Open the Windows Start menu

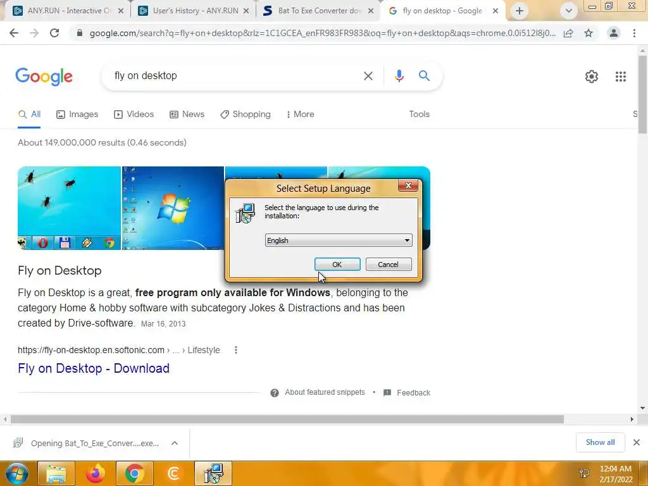pyautogui.click(x=17, y=473)
